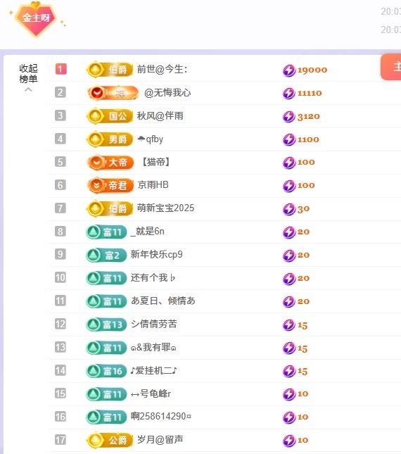Click the lightning icon beside 11110
The image size is (401, 454).
click(288, 93)
